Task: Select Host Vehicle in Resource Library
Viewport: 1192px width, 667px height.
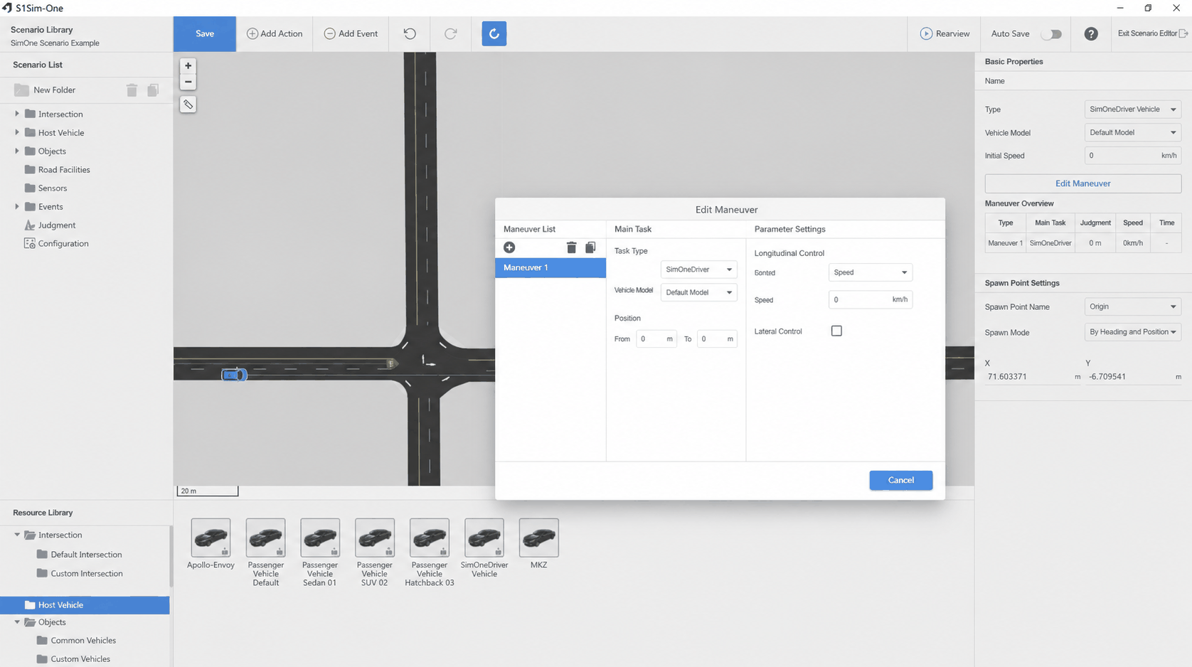Action: coord(85,605)
